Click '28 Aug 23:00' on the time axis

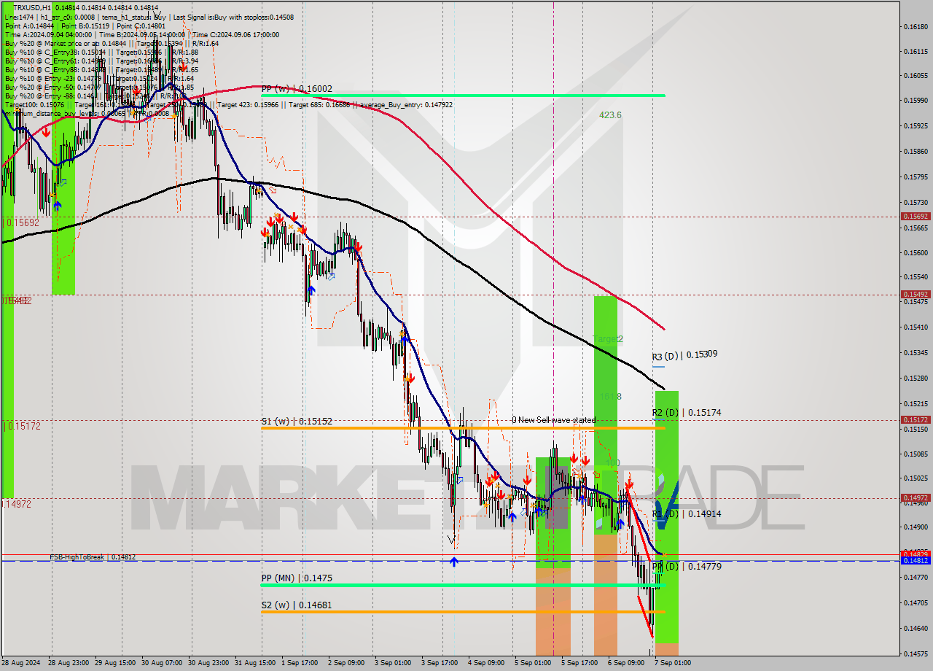[69, 663]
